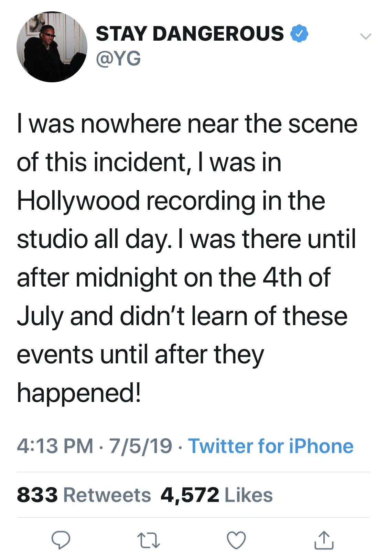Screen dimensions: 387x559
Task: Open the share upload icon
Action: (324, 540)
